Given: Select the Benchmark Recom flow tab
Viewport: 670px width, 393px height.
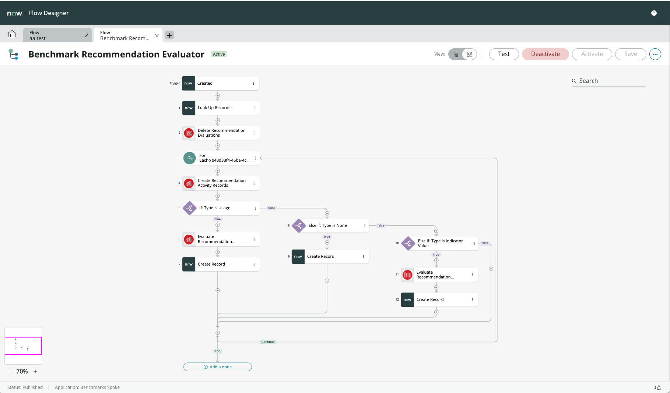Looking at the screenshot, I should [124, 35].
